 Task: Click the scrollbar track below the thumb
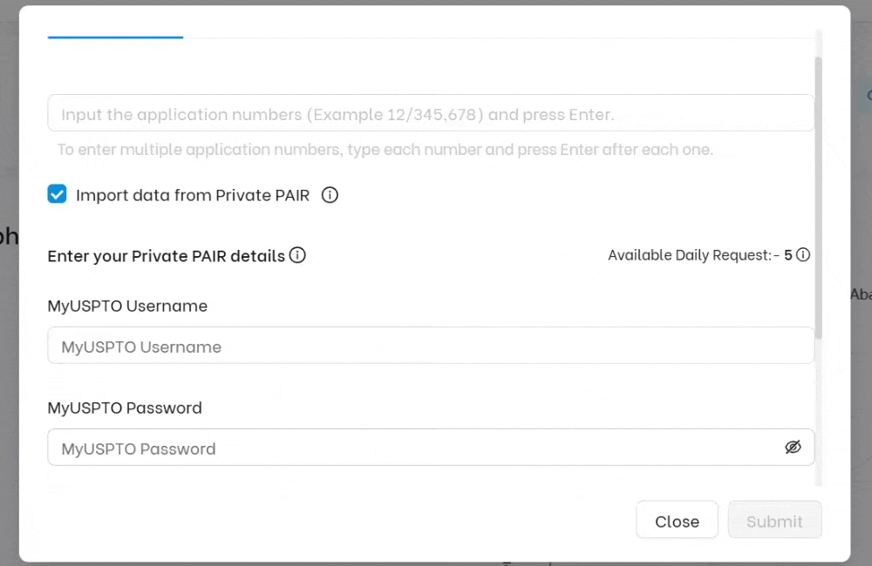click(x=818, y=411)
